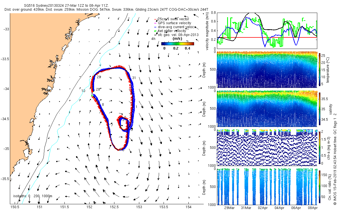Screen dimensions: 339x211
Task: Click the chl-a colorbar
Action: pyautogui.click(x=320, y=147)
